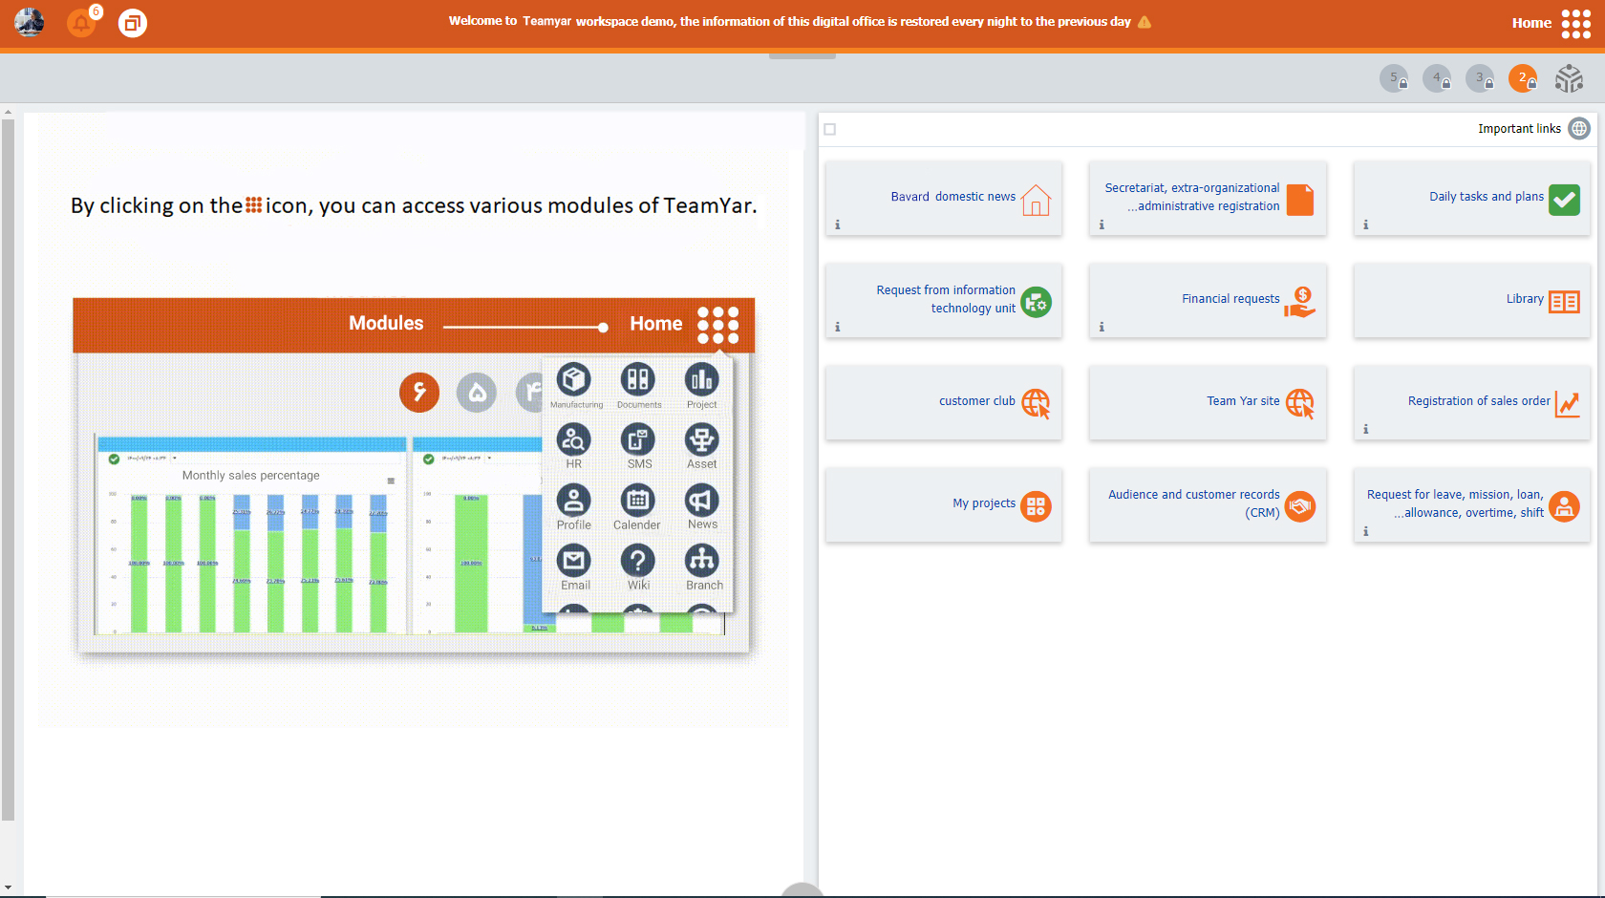Open Bavard domestic news link

pyautogui.click(x=952, y=197)
